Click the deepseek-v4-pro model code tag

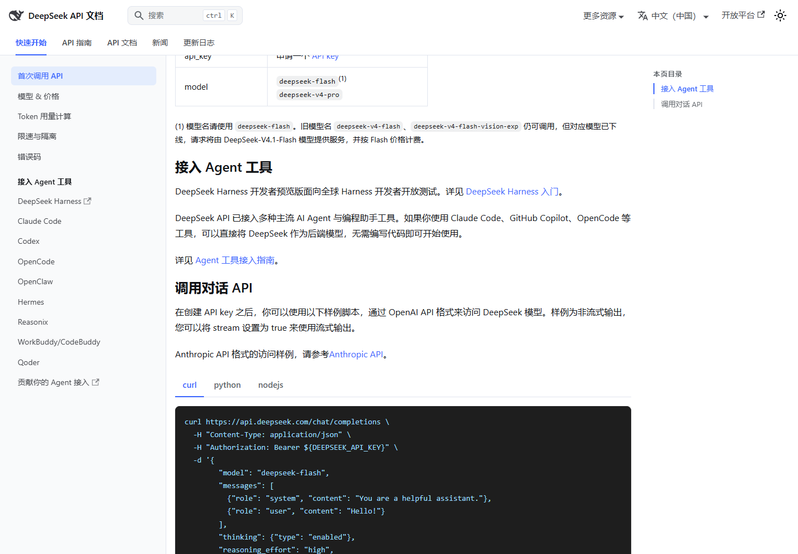[309, 95]
